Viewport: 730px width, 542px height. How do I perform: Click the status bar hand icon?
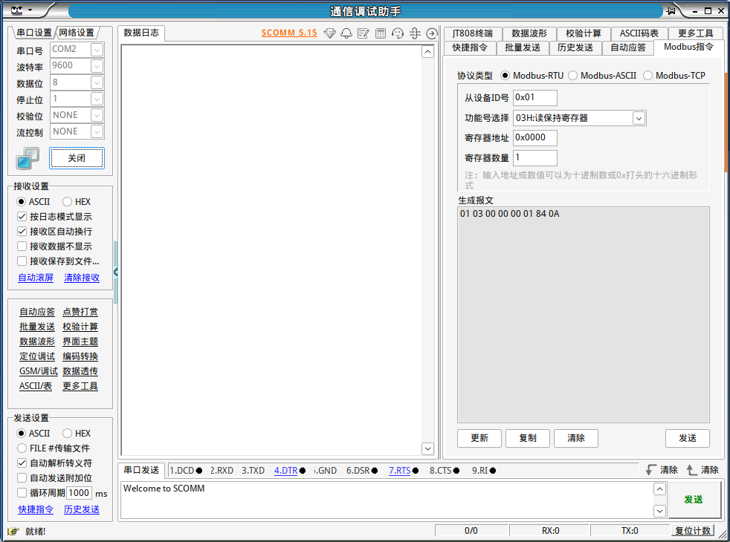(x=13, y=532)
